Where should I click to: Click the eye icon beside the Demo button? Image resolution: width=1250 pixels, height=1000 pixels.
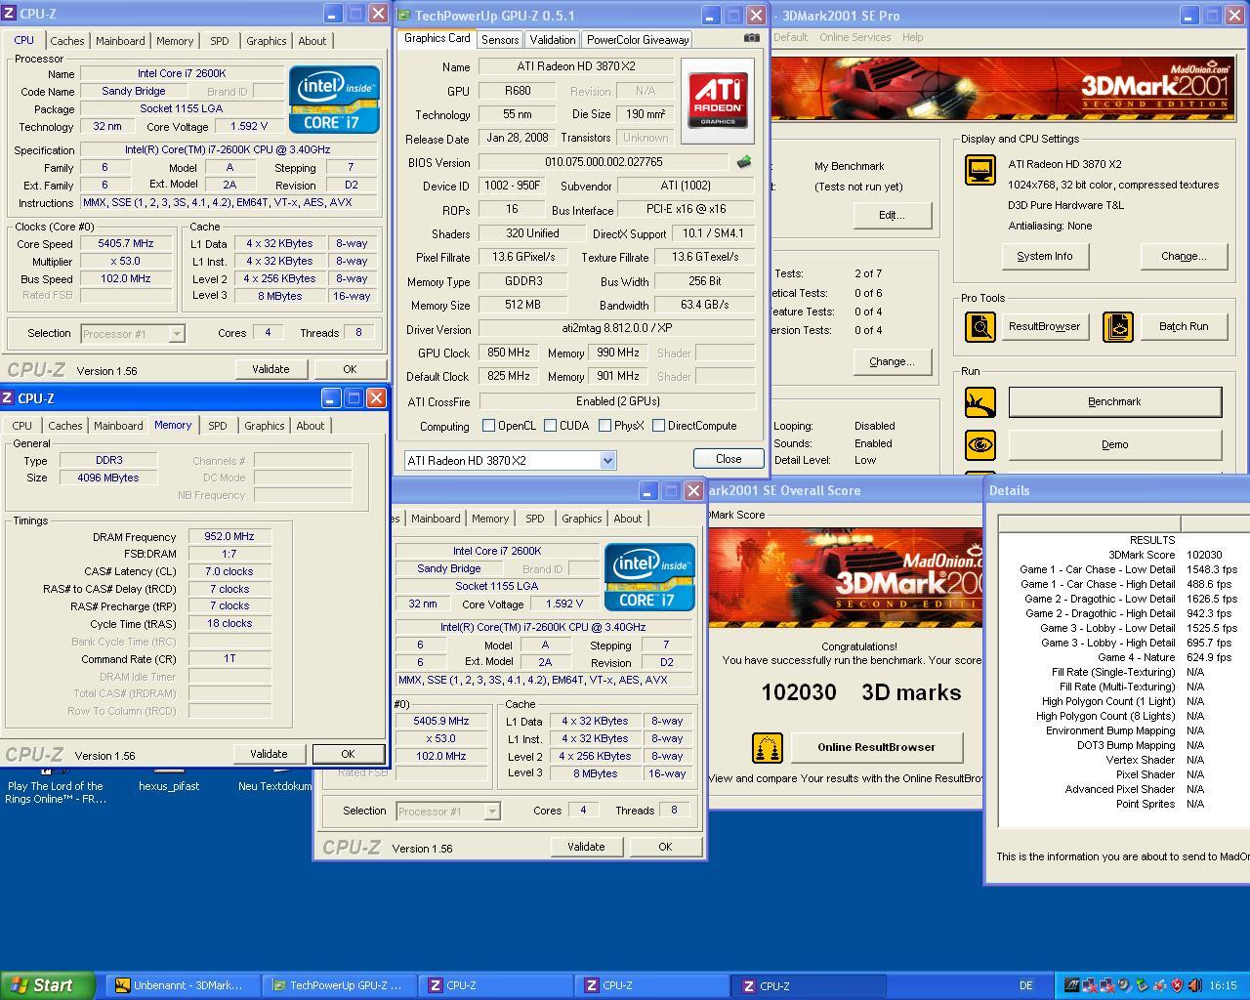[979, 444]
